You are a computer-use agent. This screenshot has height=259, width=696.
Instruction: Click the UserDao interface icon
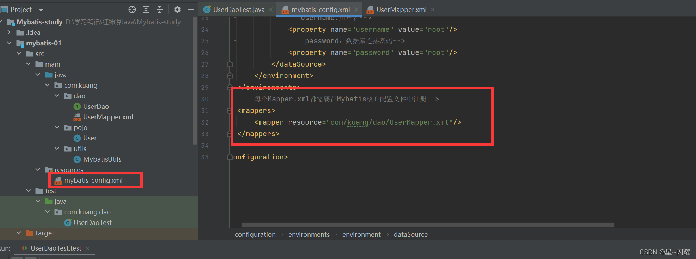tap(77, 106)
